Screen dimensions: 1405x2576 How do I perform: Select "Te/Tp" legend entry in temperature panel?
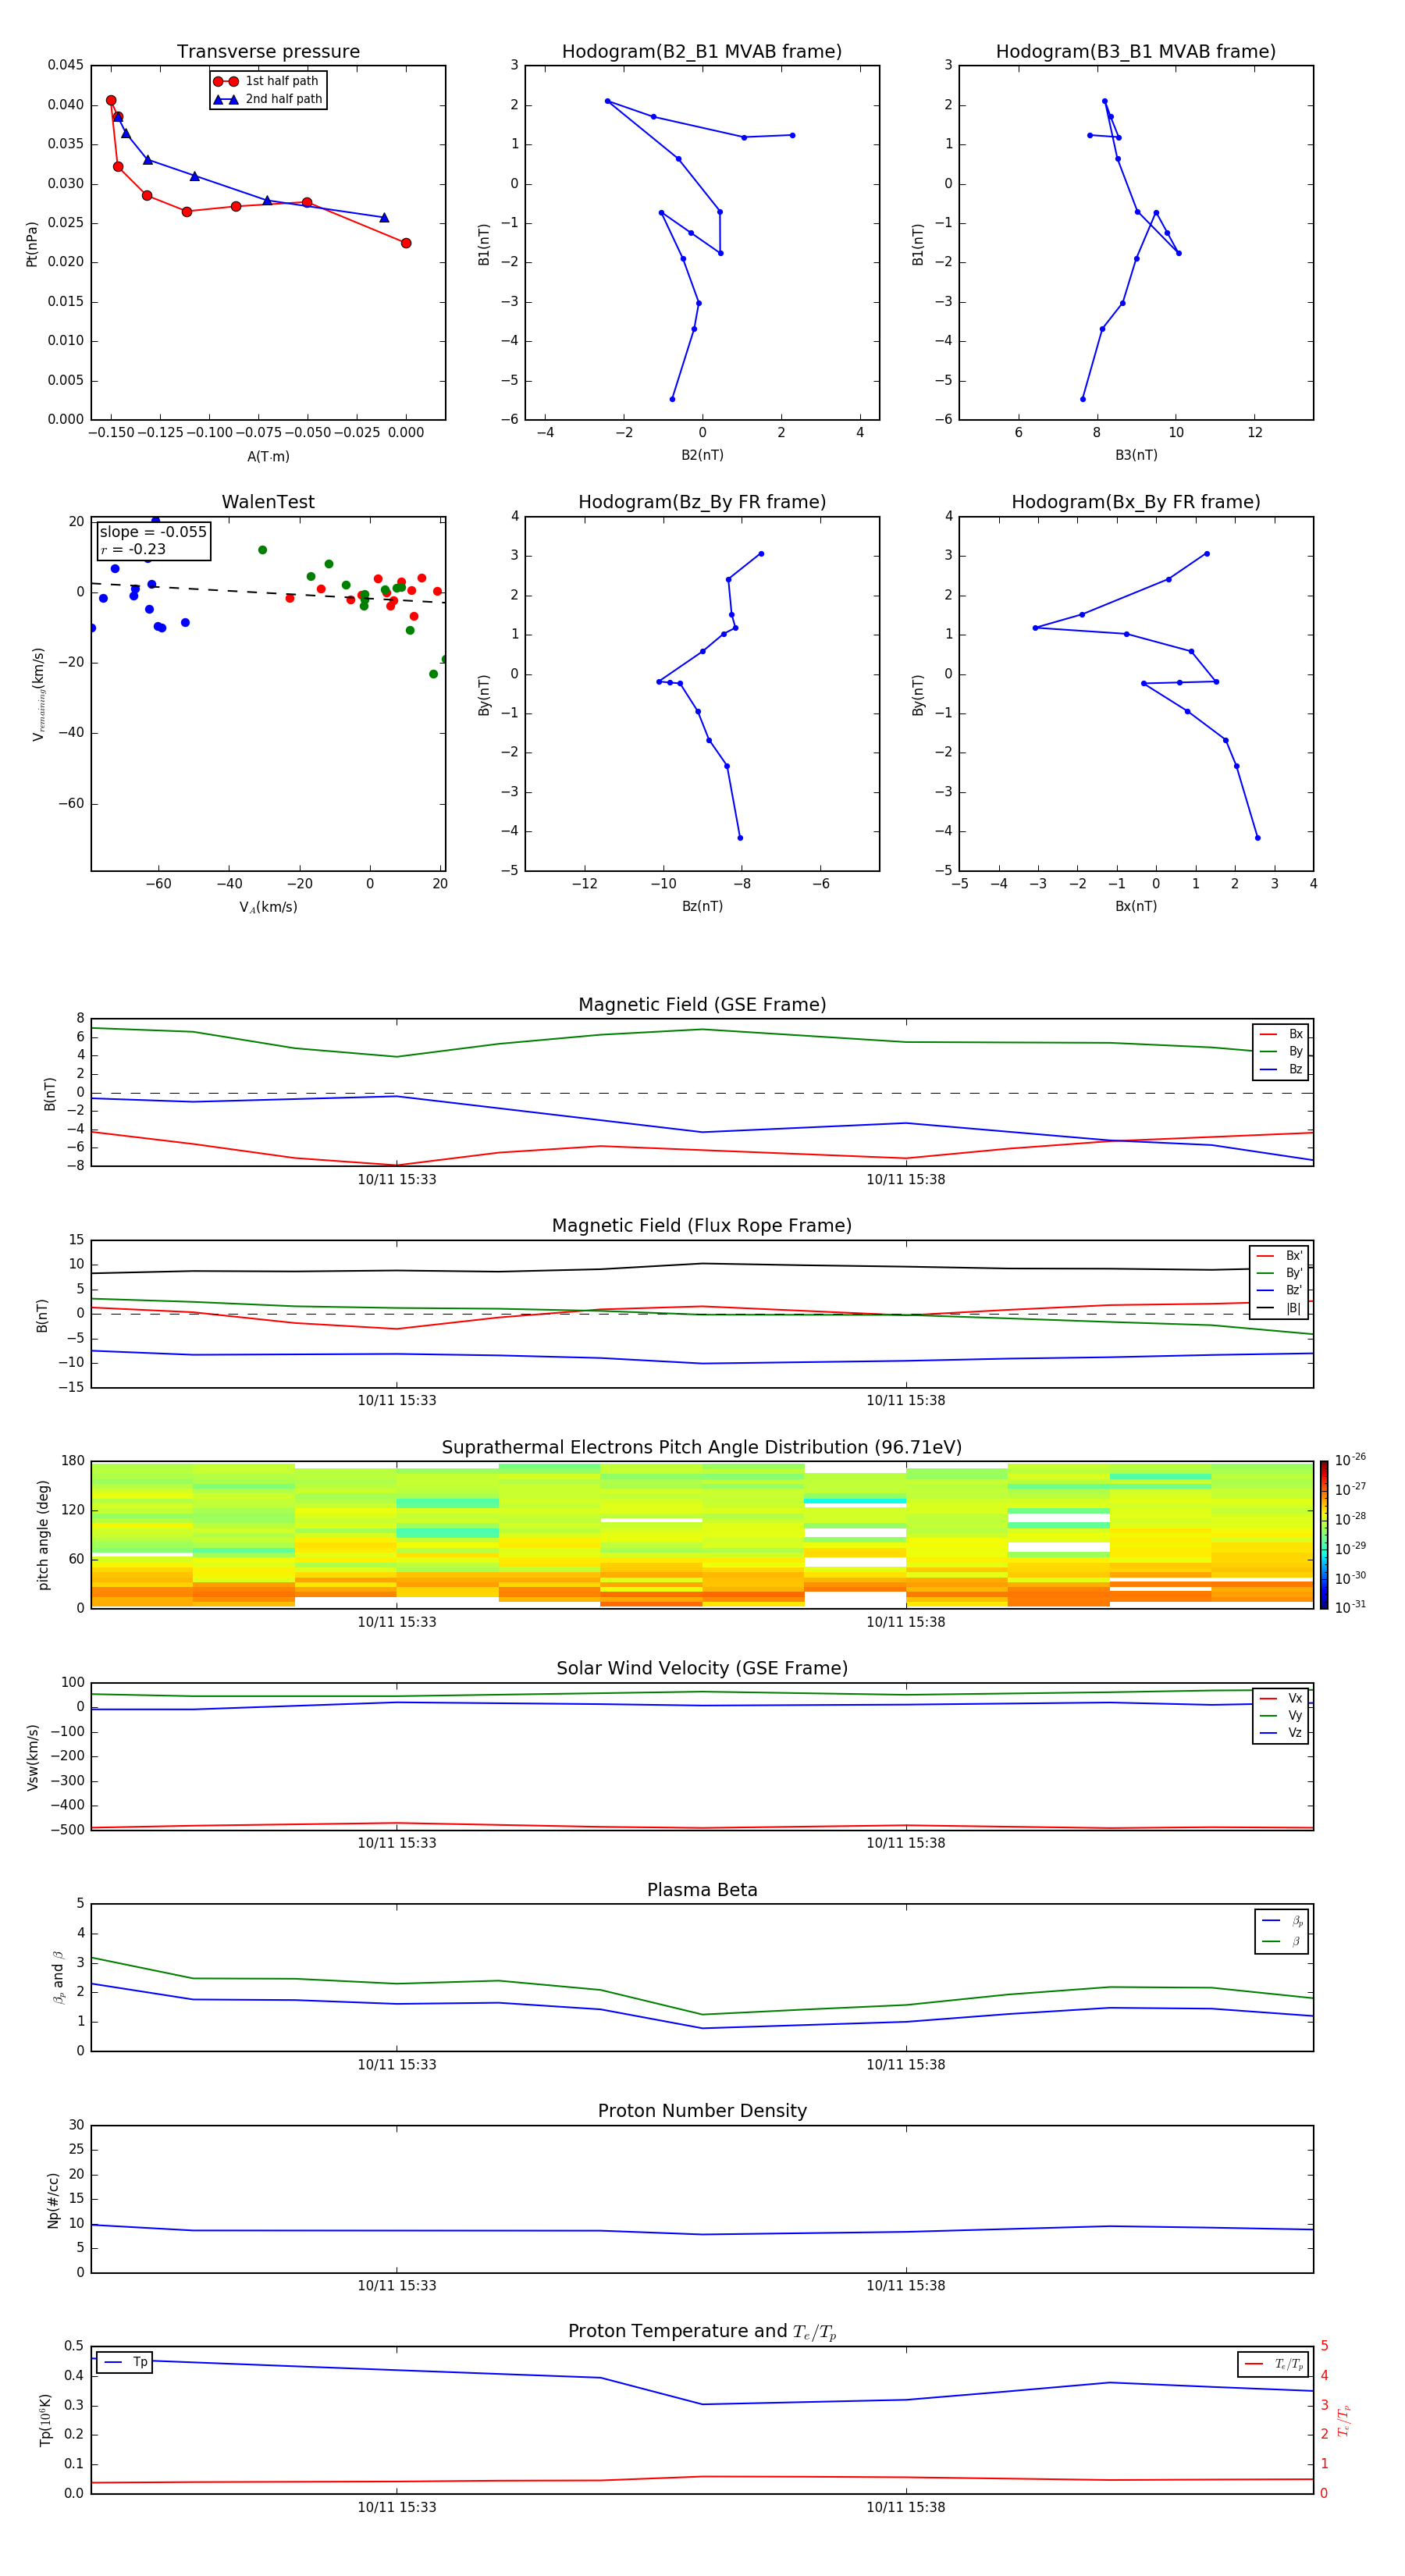tap(1274, 2364)
